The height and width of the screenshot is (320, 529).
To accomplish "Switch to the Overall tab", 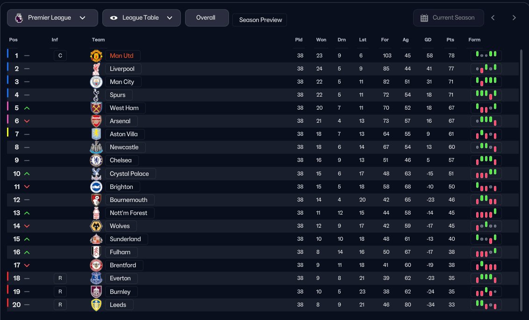I will pyautogui.click(x=206, y=18).
